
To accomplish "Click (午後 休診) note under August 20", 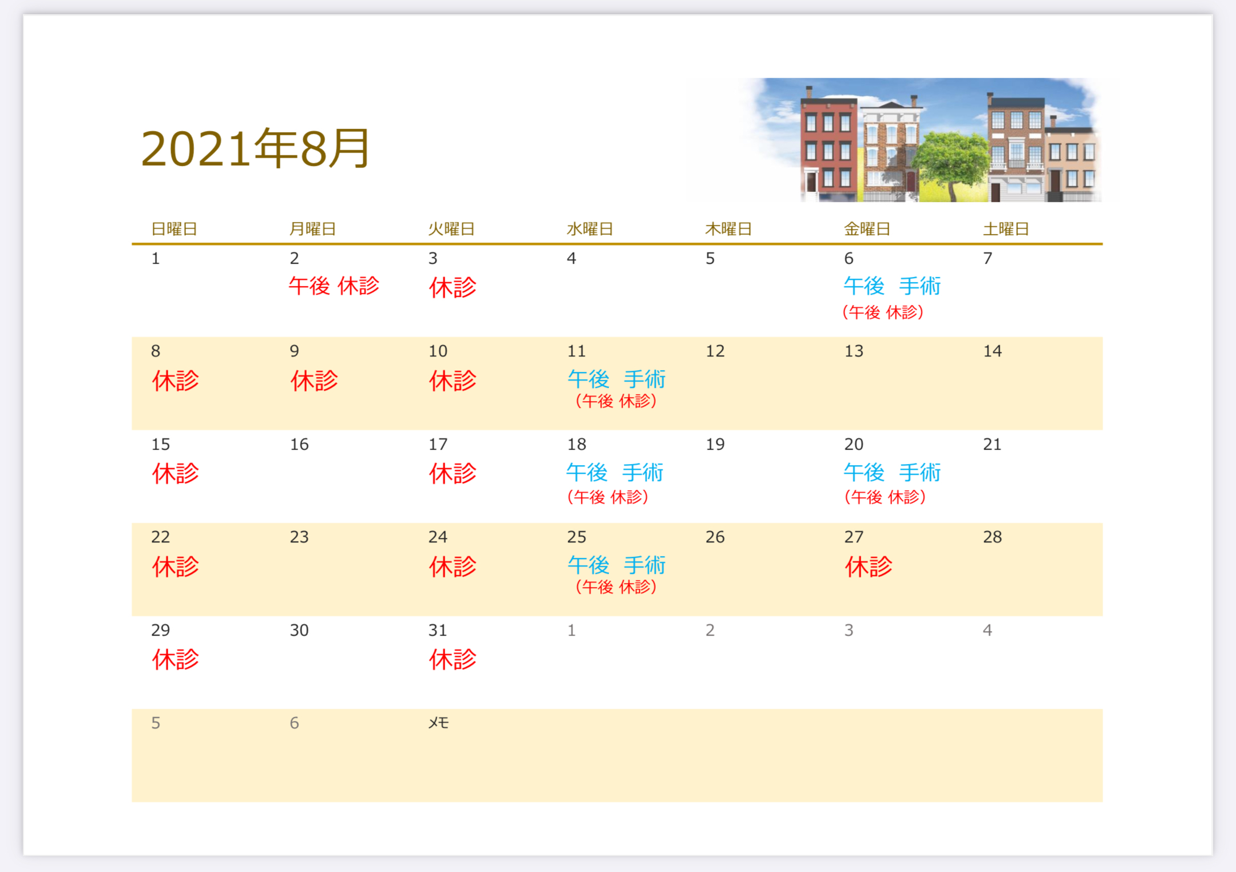I will [x=885, y=497].
